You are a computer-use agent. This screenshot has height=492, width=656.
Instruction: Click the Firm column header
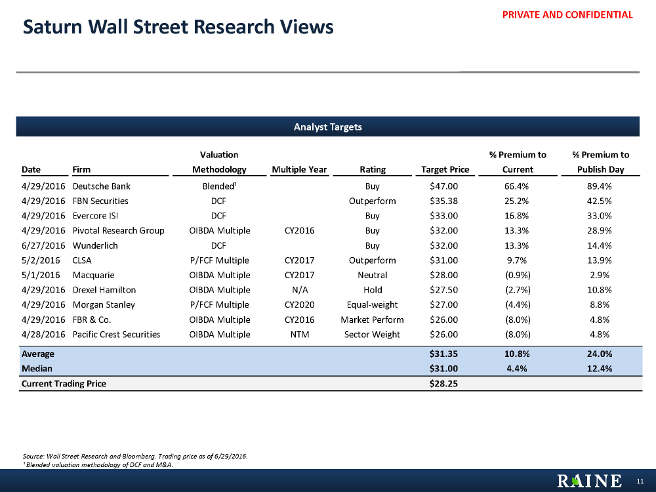coord(81,169)
